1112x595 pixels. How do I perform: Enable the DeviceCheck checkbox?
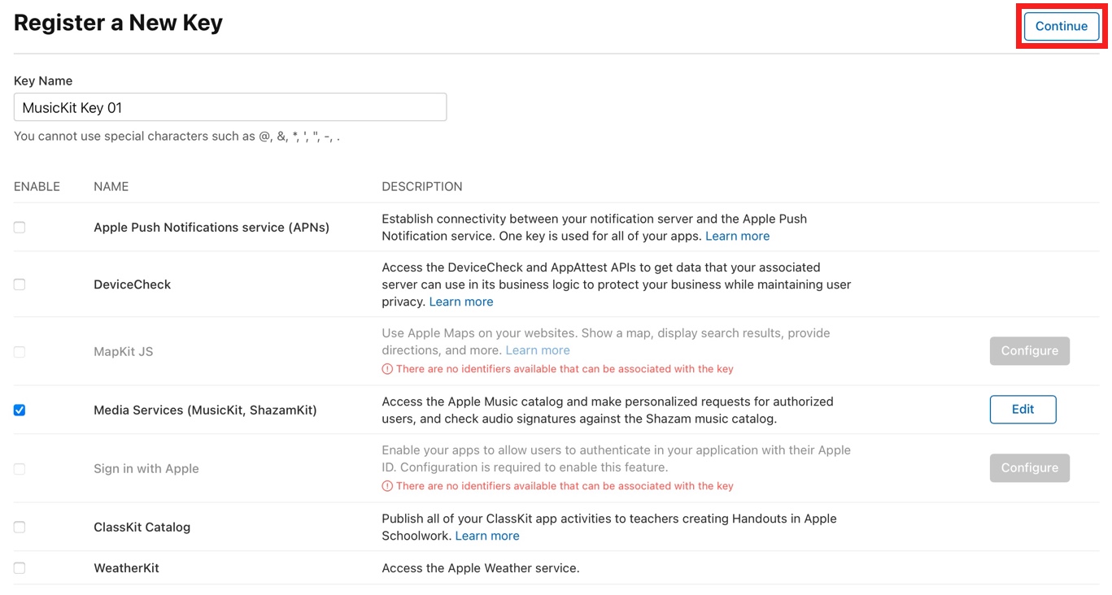click(20, 284)
